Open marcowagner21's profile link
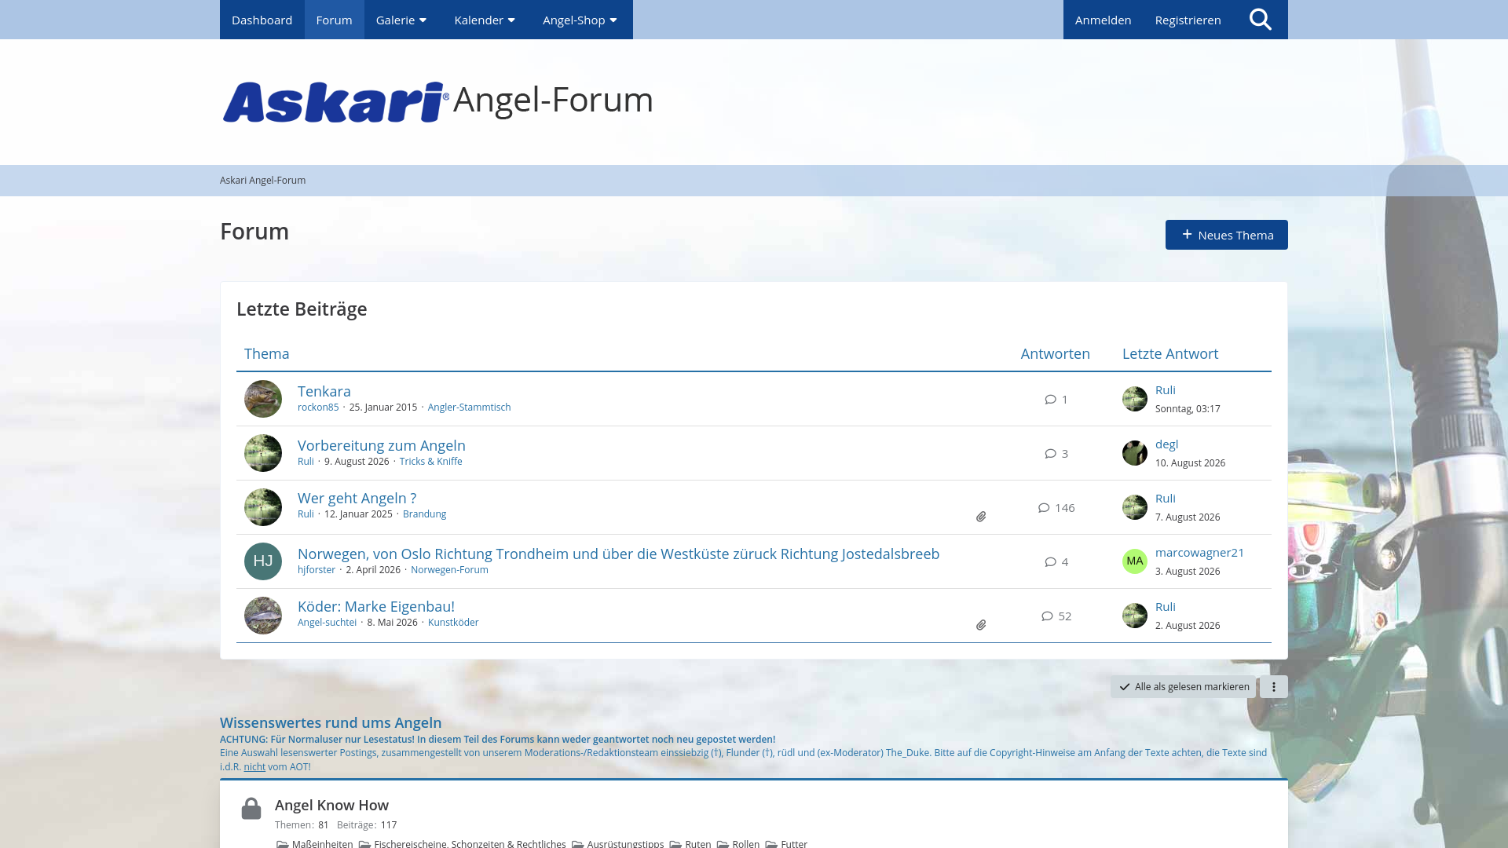The image size is (1508, 848). (x=1199, y=553)
